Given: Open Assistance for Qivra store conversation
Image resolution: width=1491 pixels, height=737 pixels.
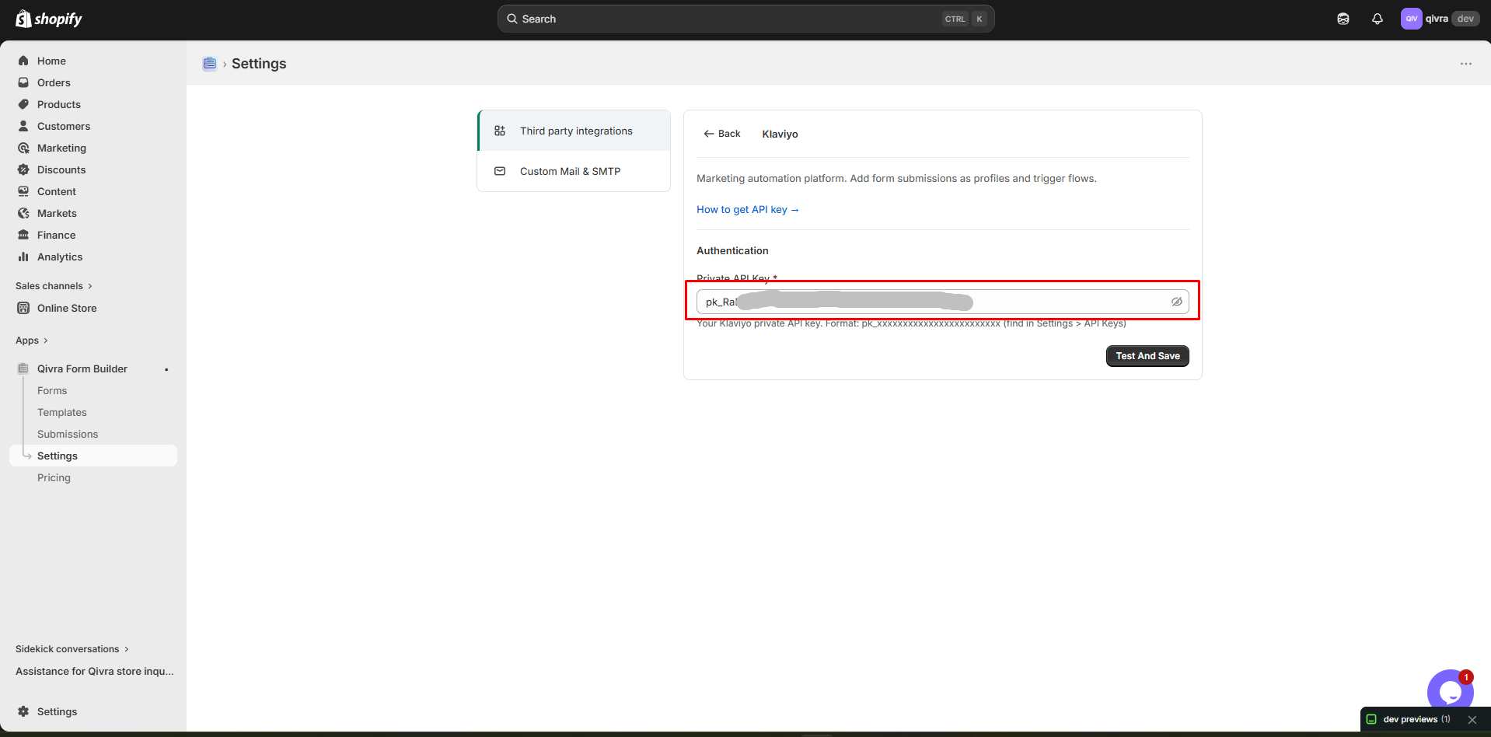Looking at the screenshot, I should [x=95, y=671].
